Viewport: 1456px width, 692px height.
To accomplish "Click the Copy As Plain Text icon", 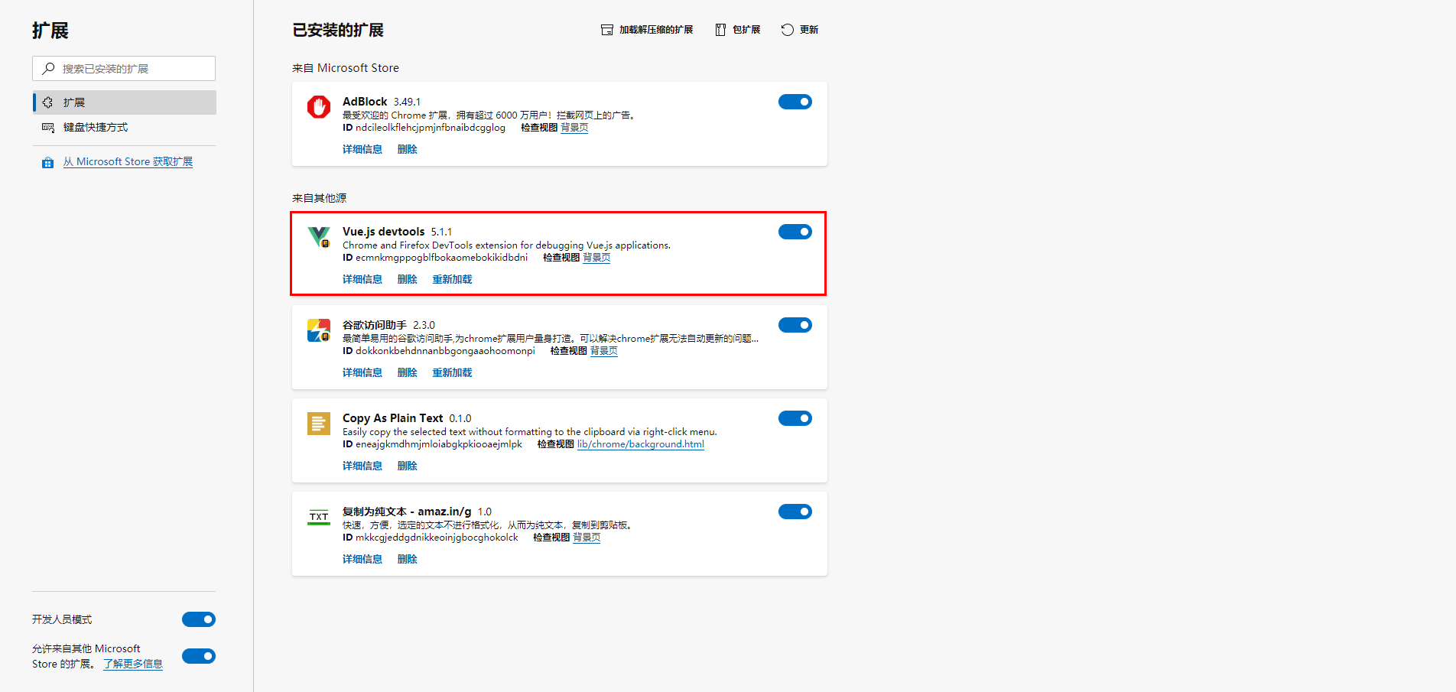I will [318, 424].
